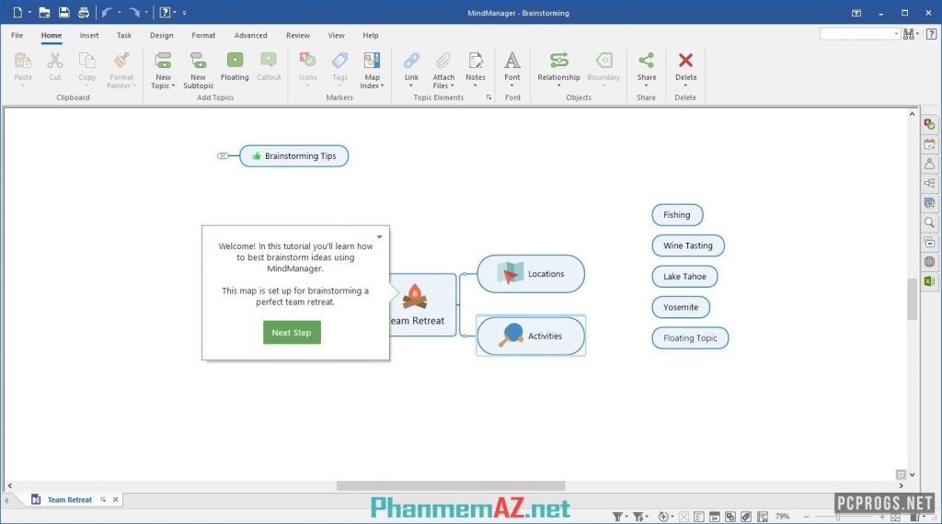Open the tutorial popup dropdown arrow
Screen dimensions: 942x524
380,236
